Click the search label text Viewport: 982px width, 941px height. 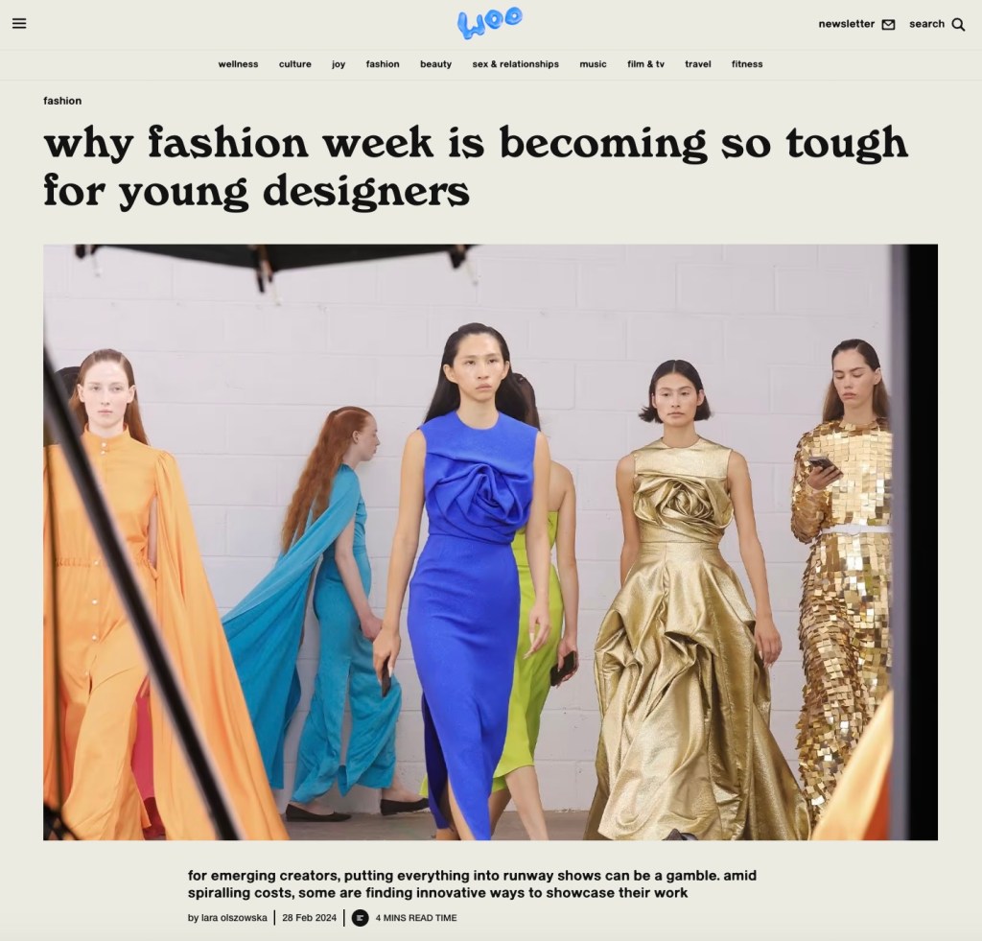point(927,24)
